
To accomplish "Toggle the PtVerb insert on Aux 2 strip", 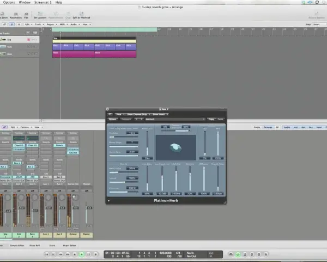I will [59, 145].
